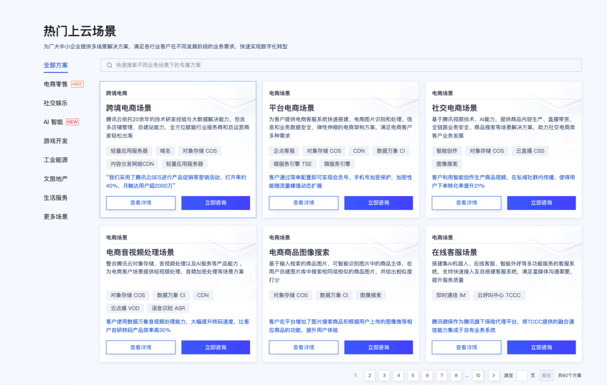Click the 云呼叫中心 TCCC tag
Screen dimensions: 607x385
[x=499, y=295]
